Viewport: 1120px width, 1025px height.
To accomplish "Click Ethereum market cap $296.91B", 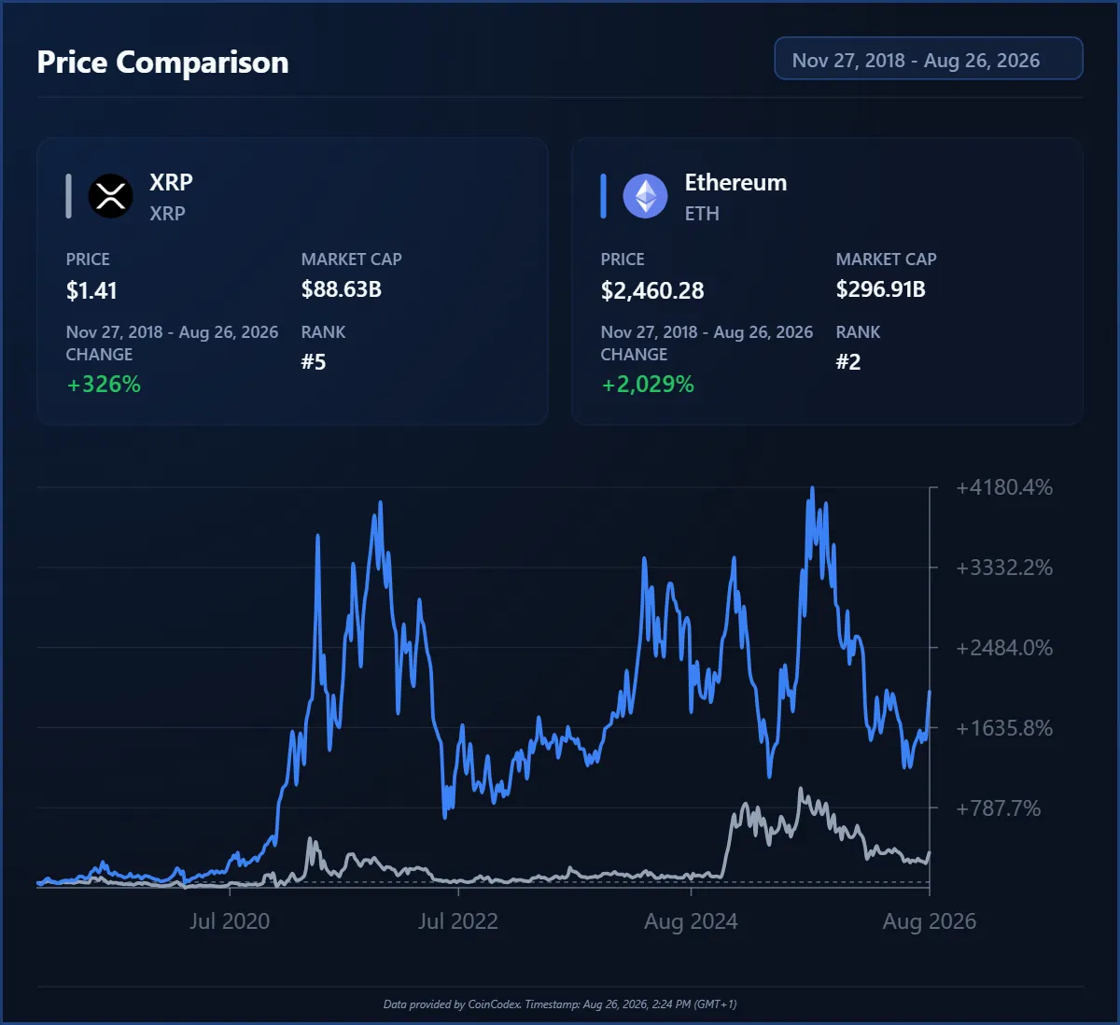I will pyautogui.click(x=880, y=289).
